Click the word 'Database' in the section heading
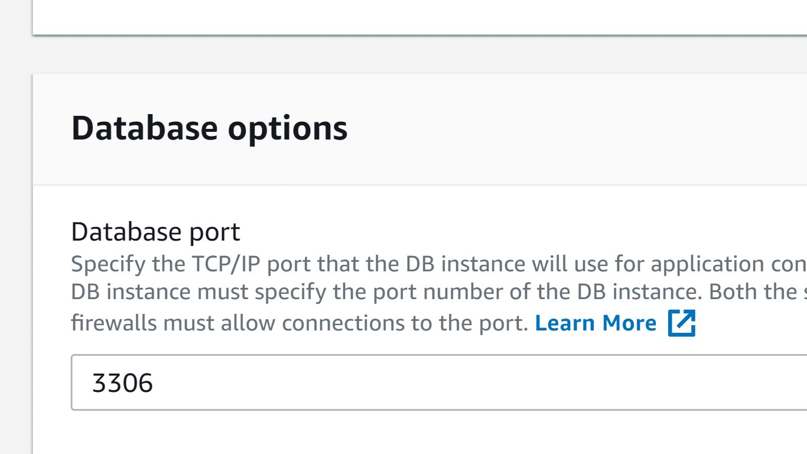Image resolution: width=807 pixels, height=454 pixels. 145,128
